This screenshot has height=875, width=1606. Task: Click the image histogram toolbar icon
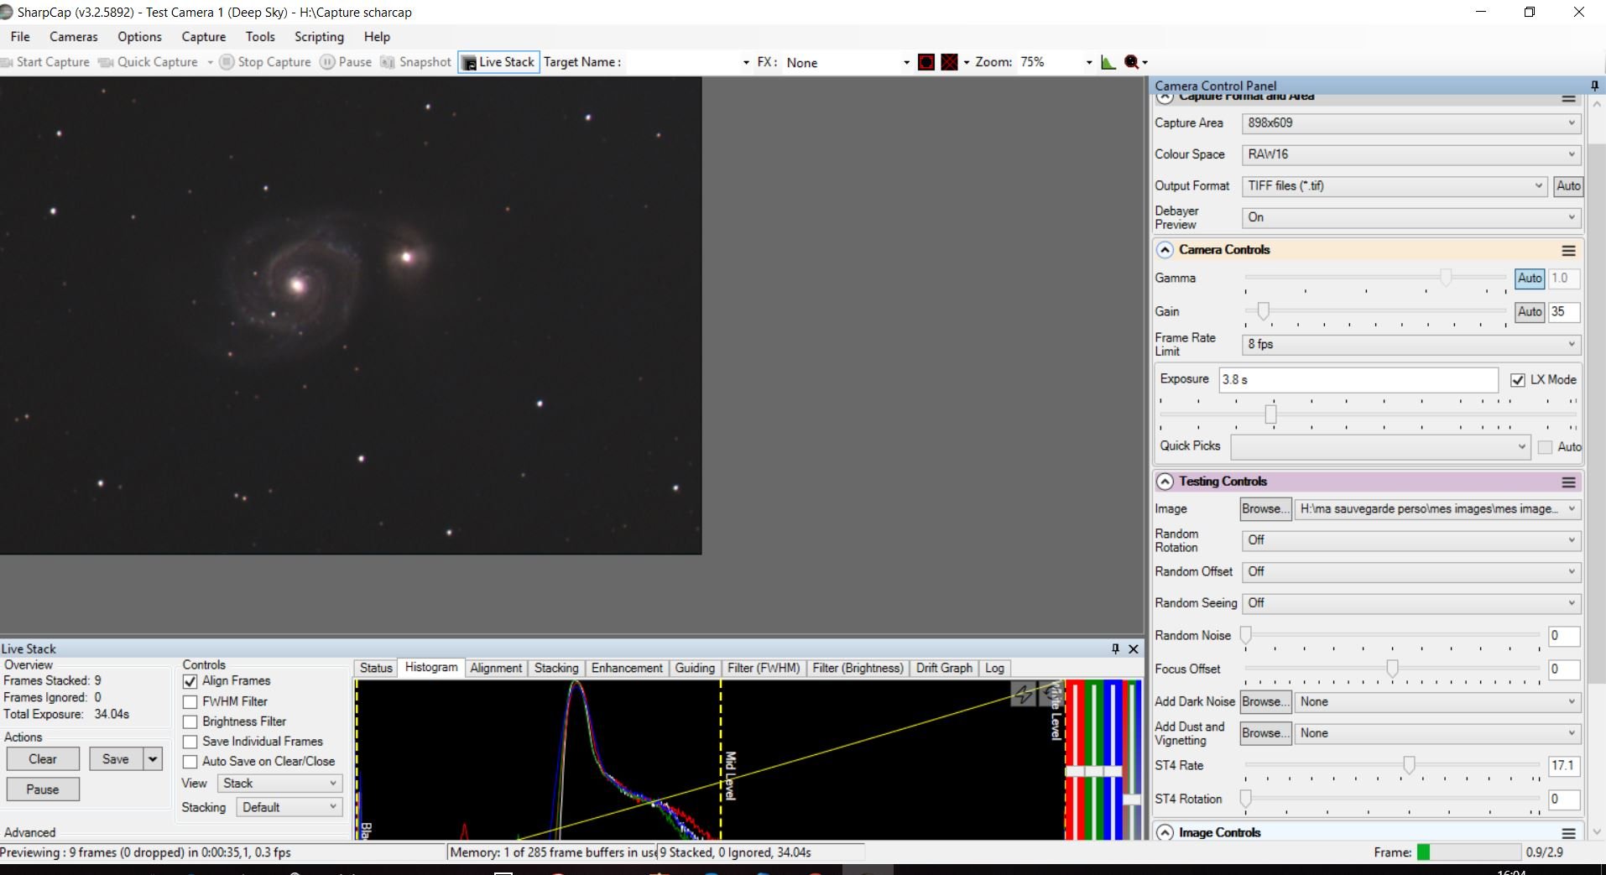coord(1108,62)
